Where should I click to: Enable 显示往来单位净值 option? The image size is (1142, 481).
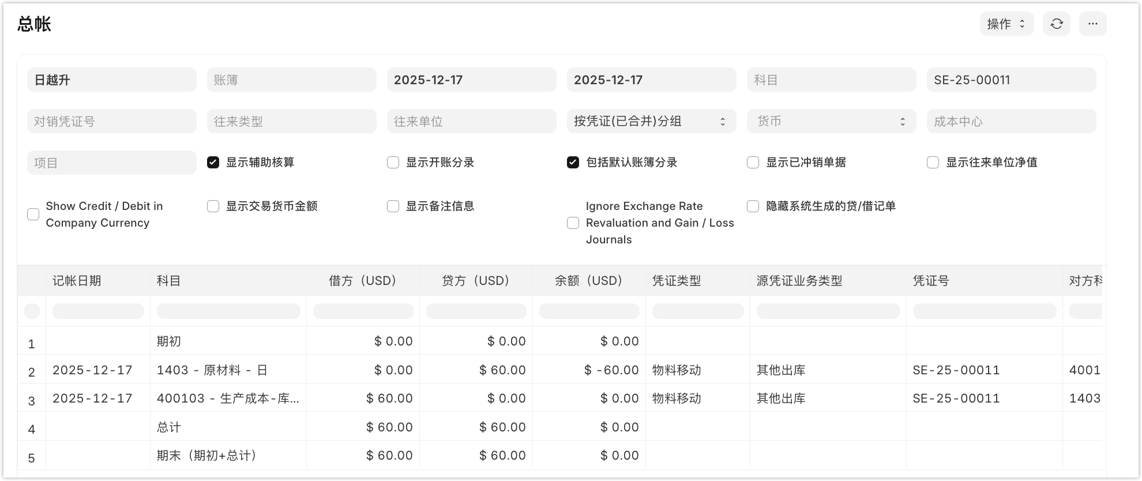tap(933, 163)
